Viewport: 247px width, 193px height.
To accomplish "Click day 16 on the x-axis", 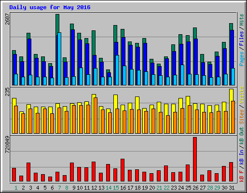I will pyautogui.click(x=123, y=188).
